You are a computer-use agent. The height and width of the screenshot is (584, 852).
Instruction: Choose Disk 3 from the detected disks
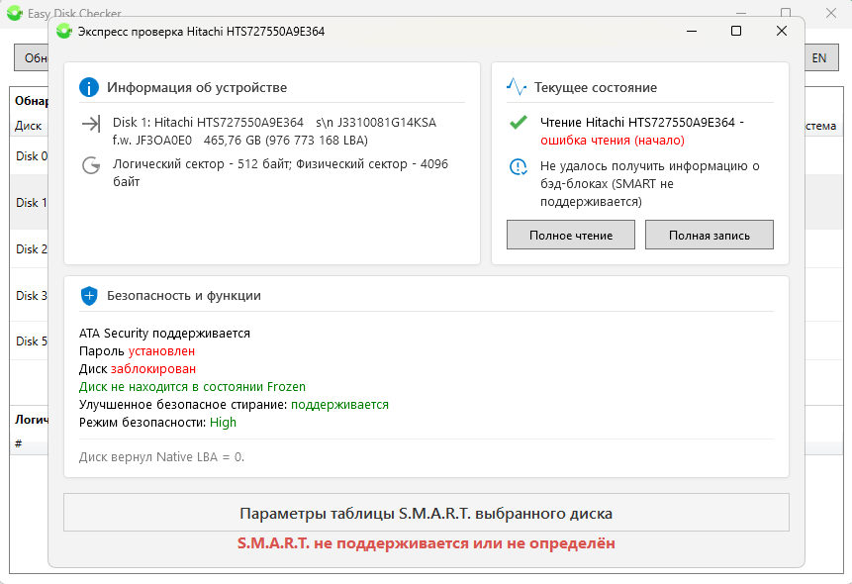28,296
